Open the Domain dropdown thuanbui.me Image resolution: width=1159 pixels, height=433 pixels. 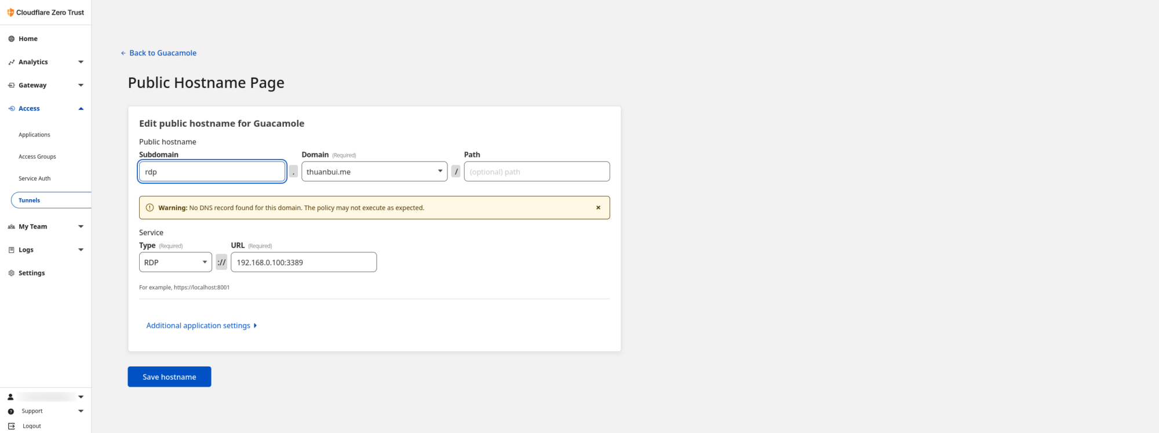(374, 172)
